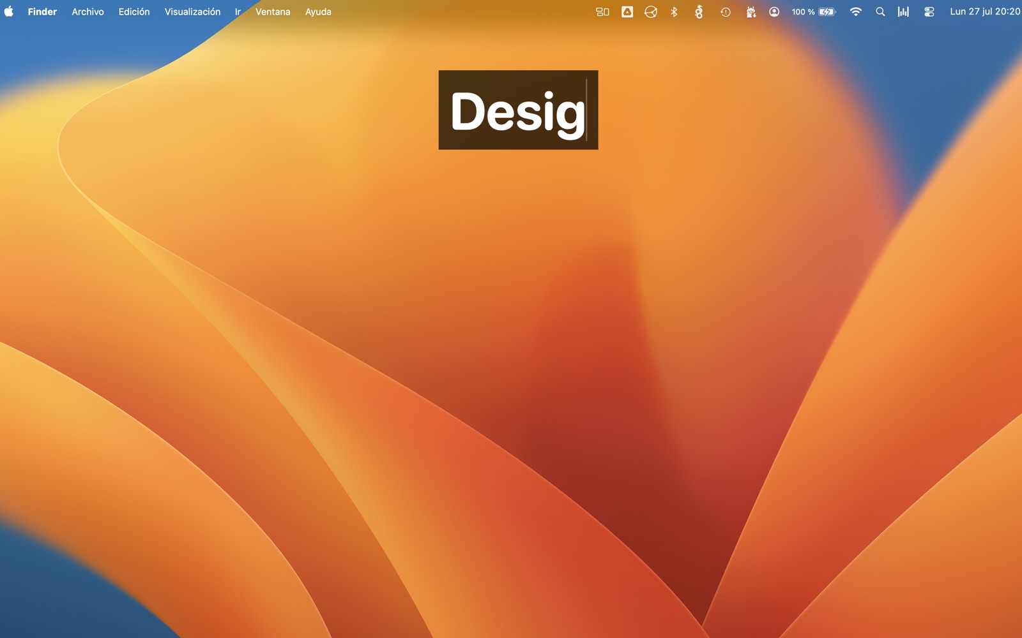
Task: Open the Archivo menu
Action: tap(88, 11)
